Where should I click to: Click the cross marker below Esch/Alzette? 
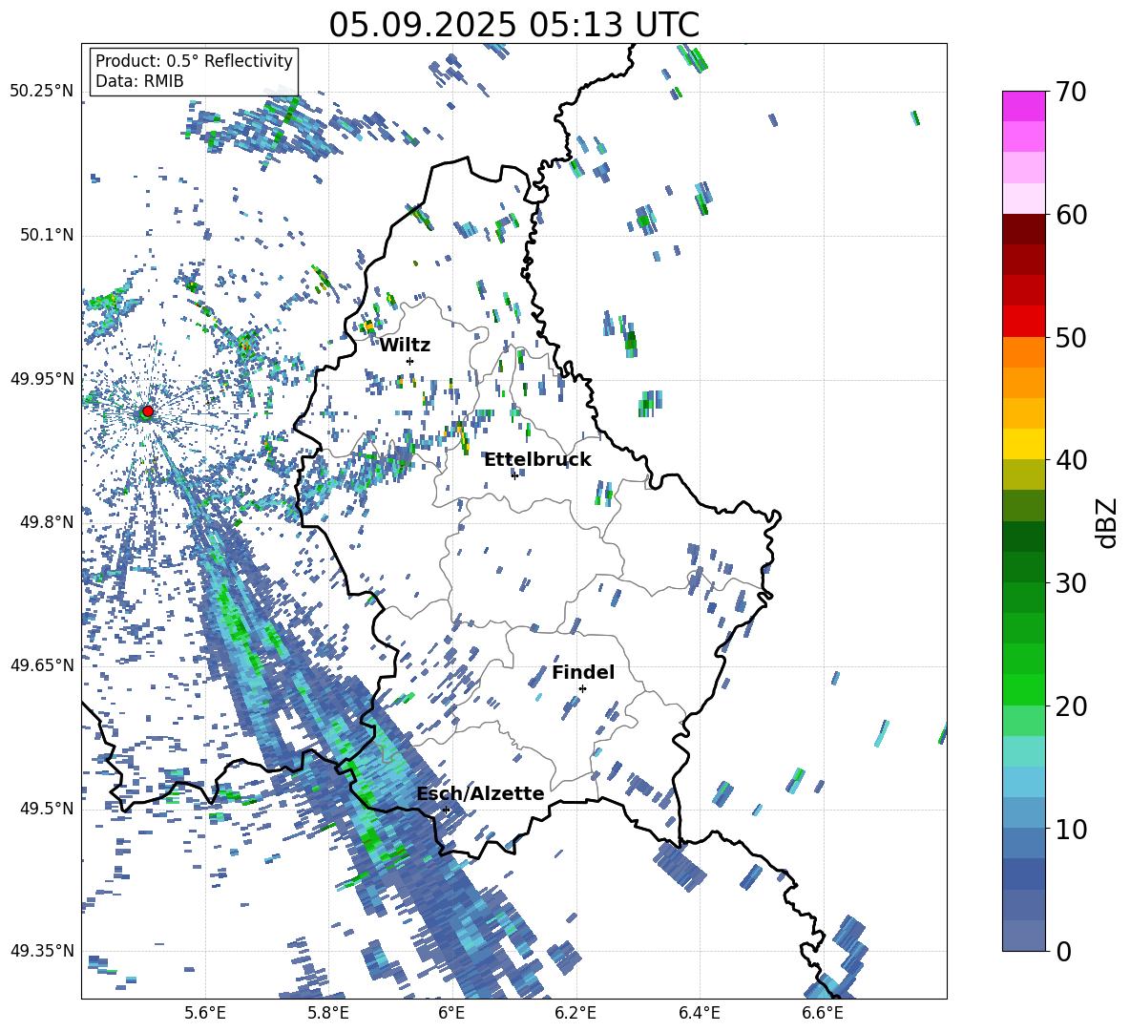[446, 810]
